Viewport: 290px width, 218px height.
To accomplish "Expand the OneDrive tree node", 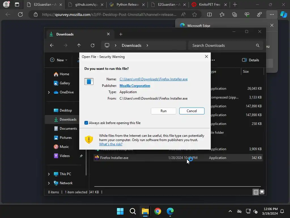I will click(x=49, y=92).
